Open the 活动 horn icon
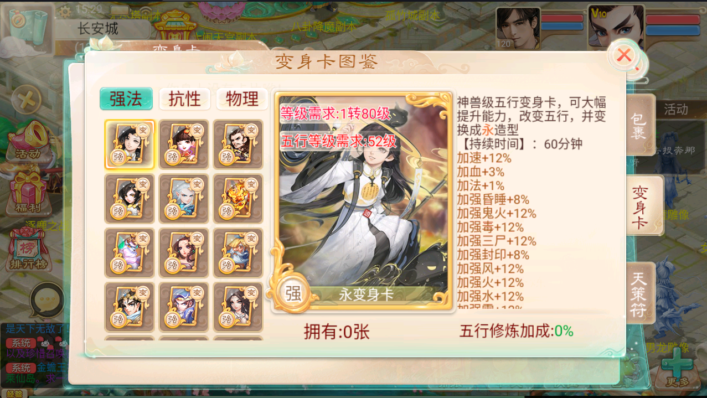 pyautogui.click(x=28, y=140)
